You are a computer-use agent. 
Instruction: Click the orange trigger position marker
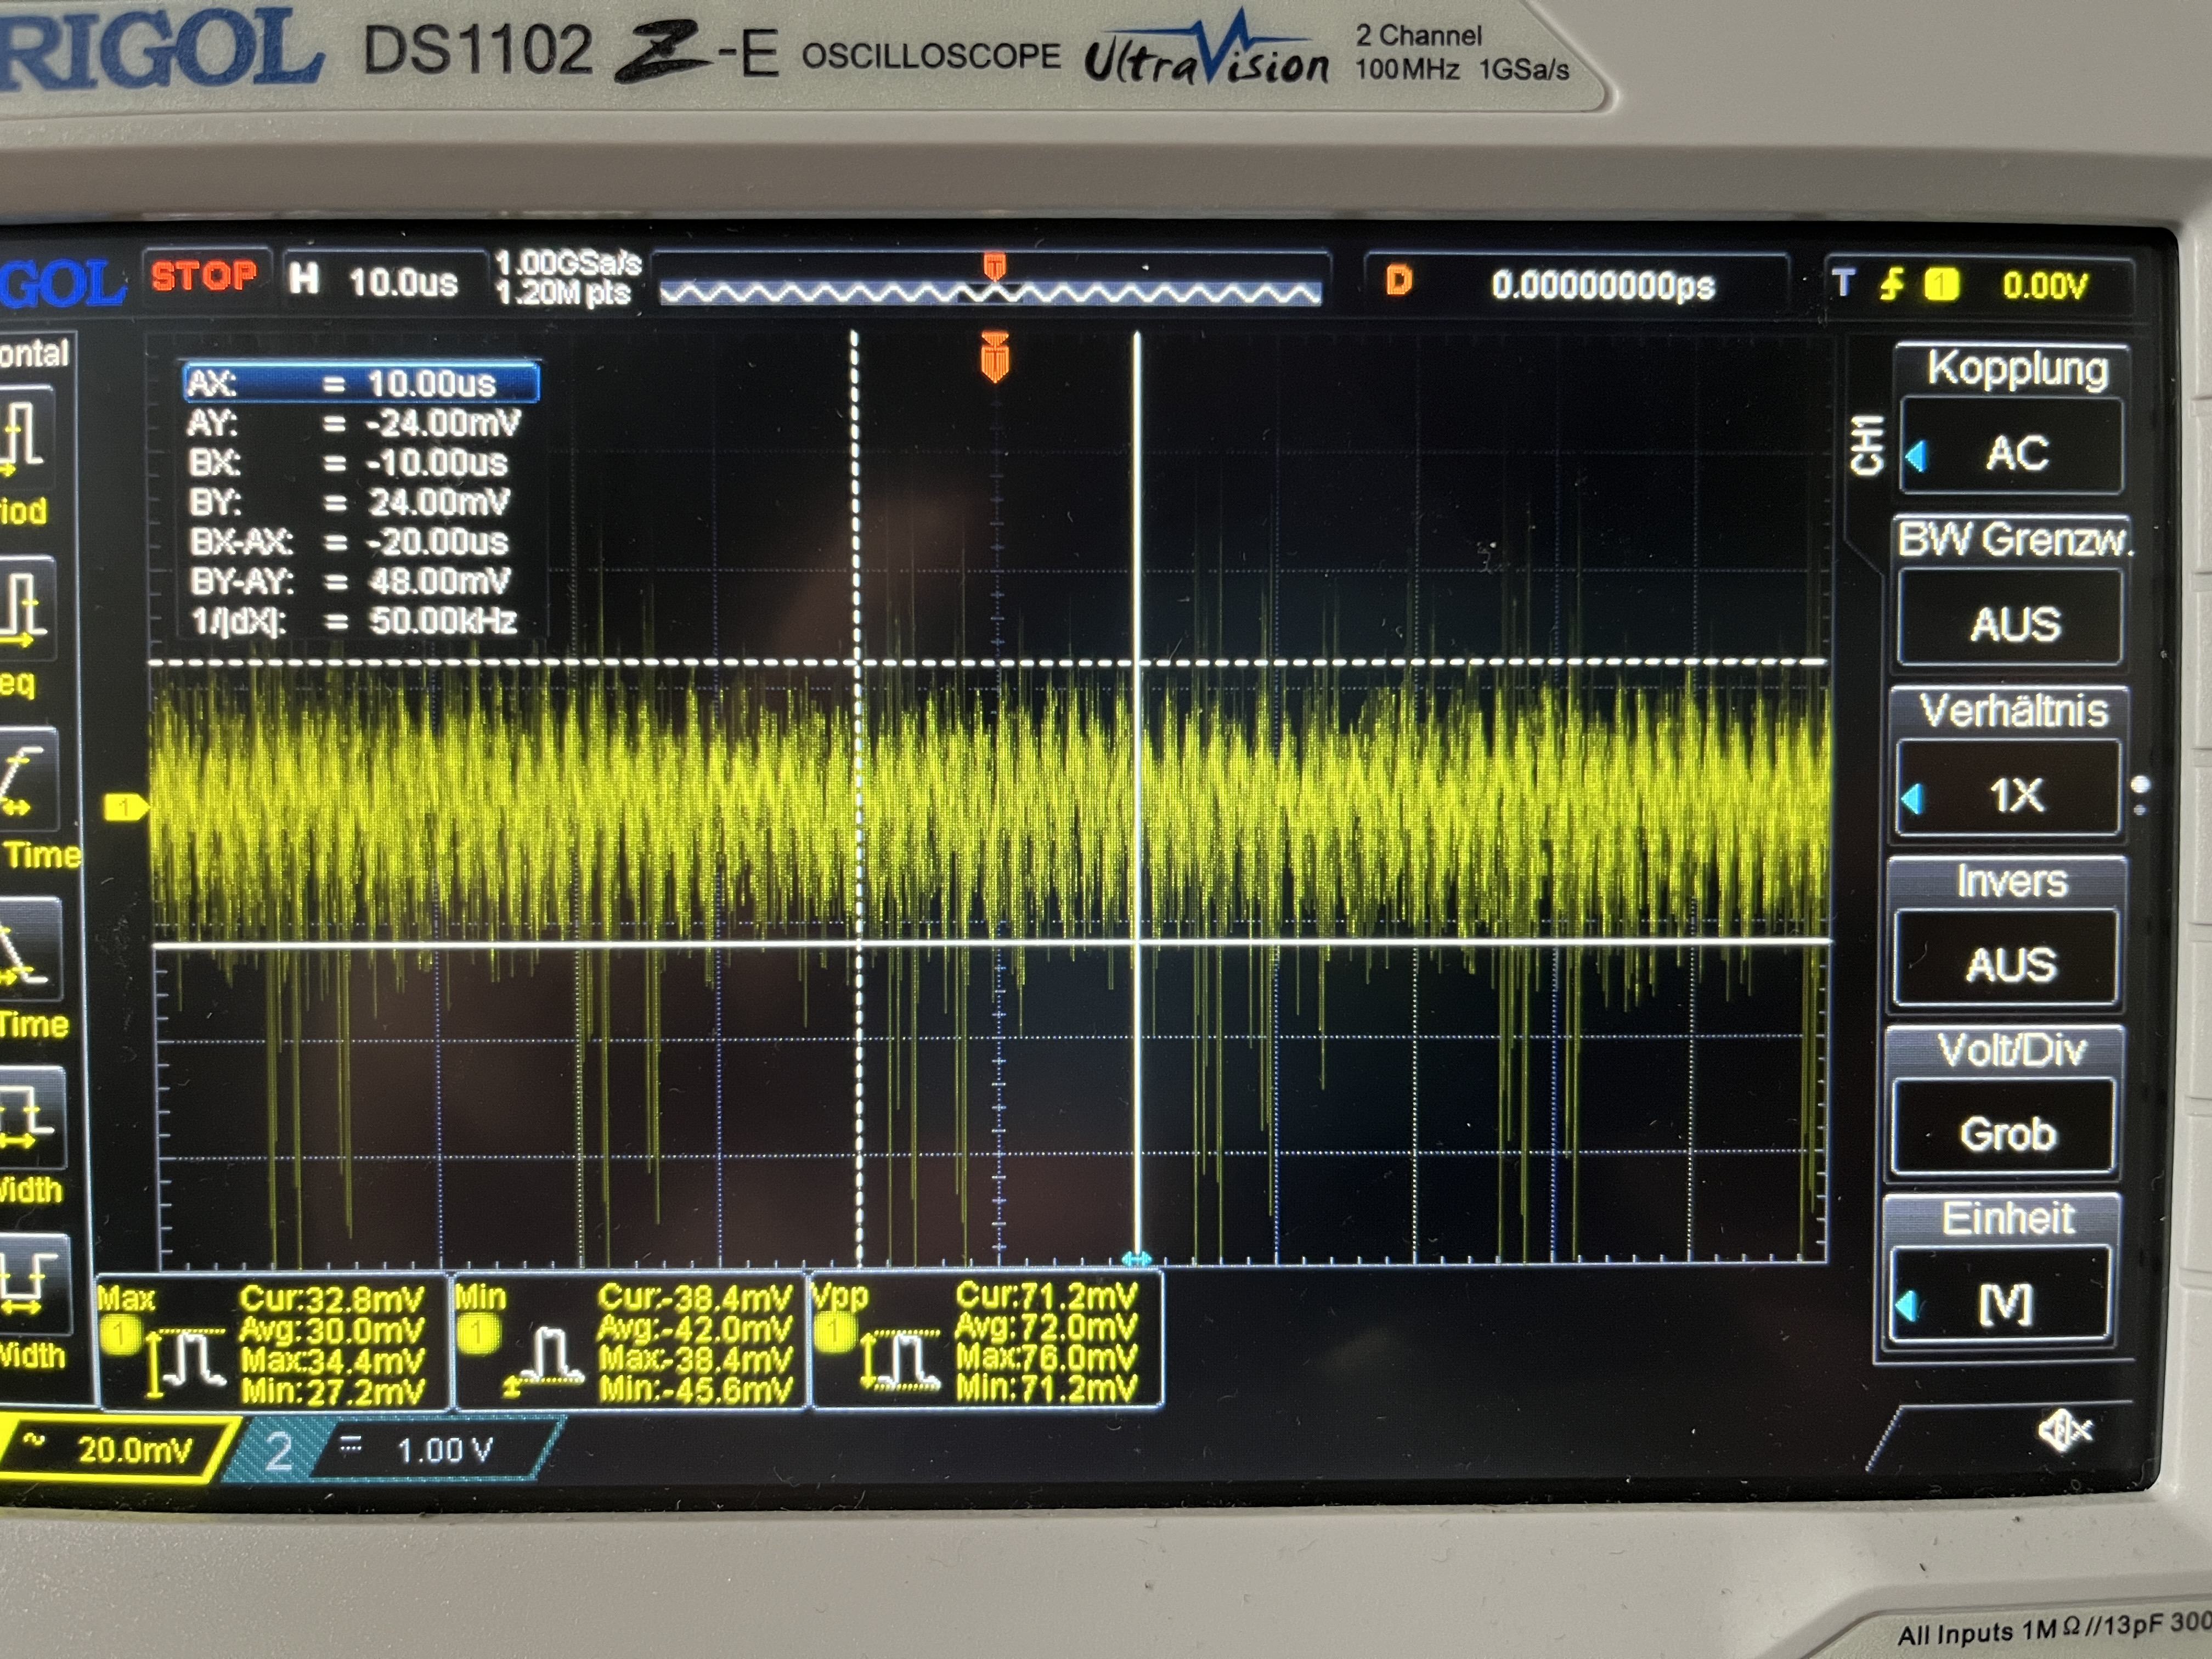click(994, 358)
